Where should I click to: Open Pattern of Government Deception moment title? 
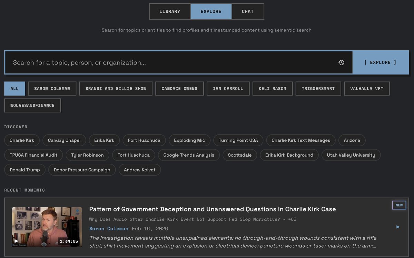click(x=213, y=209)
